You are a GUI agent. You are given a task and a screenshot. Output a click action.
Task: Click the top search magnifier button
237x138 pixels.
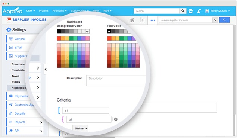click(183, 11)
